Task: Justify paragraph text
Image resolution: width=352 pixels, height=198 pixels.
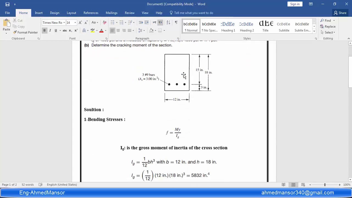Action: click(x=130, y=31)
